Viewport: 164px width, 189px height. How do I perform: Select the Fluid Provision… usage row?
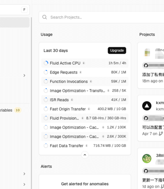pyautogui.click(x=85, y=118)
